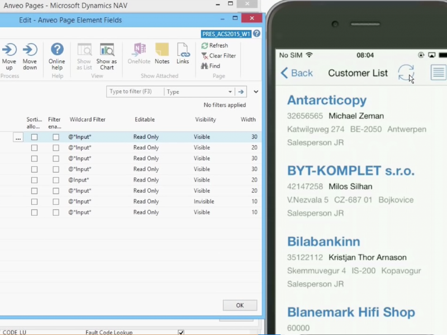Click contact name Michael Zeman
The image size is (447, 335).
point(356,116)
